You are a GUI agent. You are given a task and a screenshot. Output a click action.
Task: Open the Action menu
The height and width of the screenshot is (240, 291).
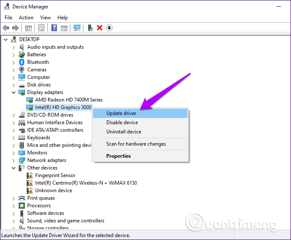26,18
